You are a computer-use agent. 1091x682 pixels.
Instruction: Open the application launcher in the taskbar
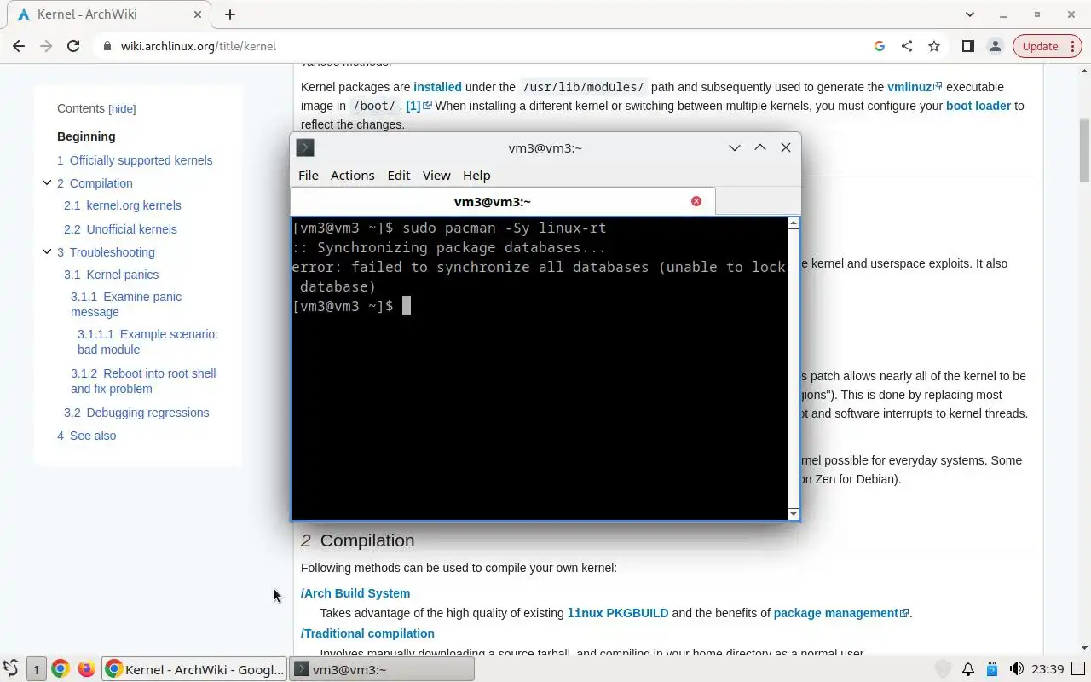11,669
